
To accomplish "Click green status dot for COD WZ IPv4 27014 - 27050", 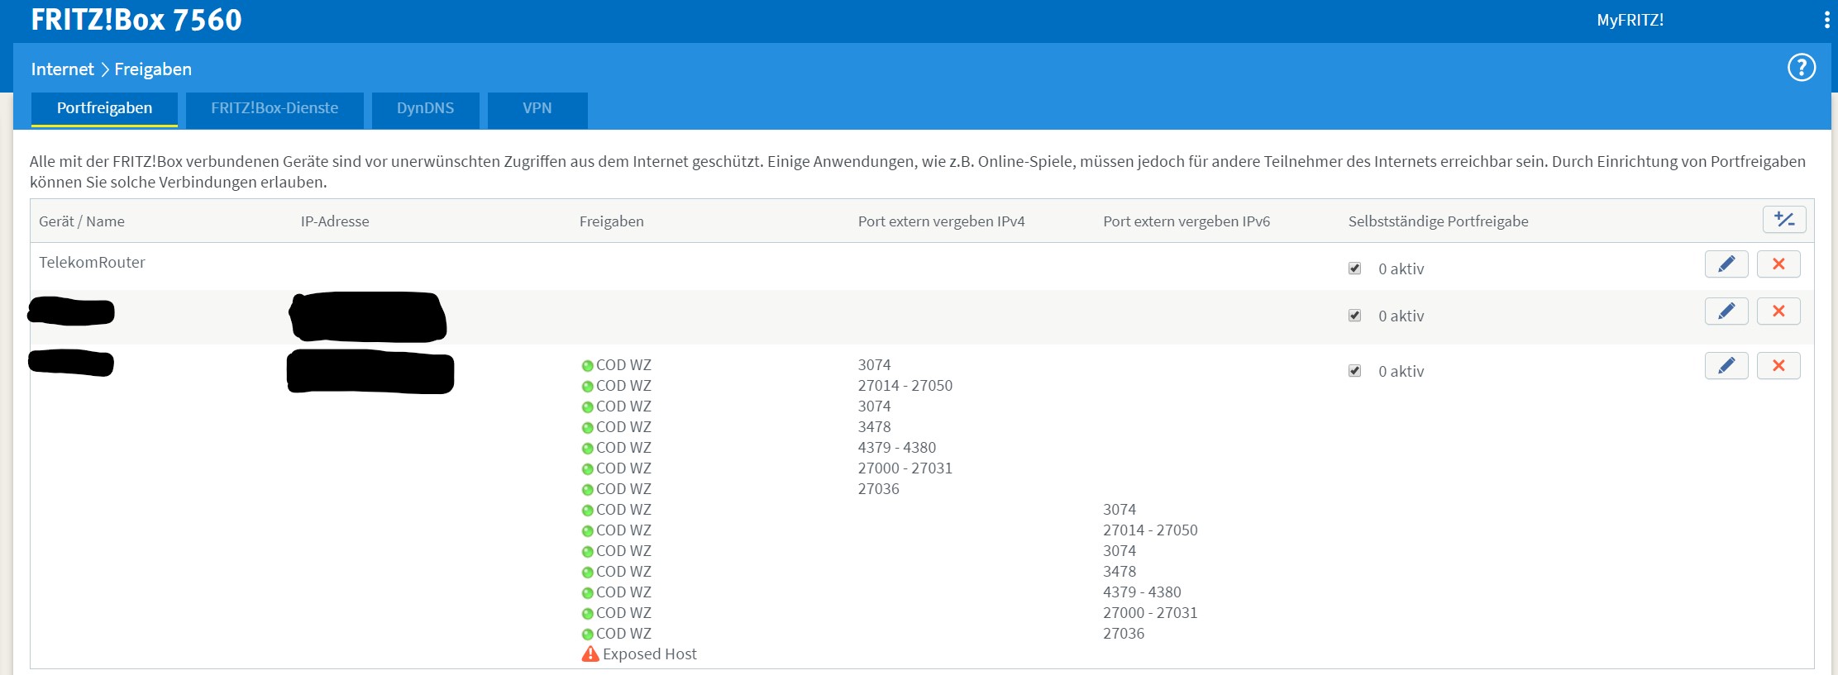I will 587,387.
